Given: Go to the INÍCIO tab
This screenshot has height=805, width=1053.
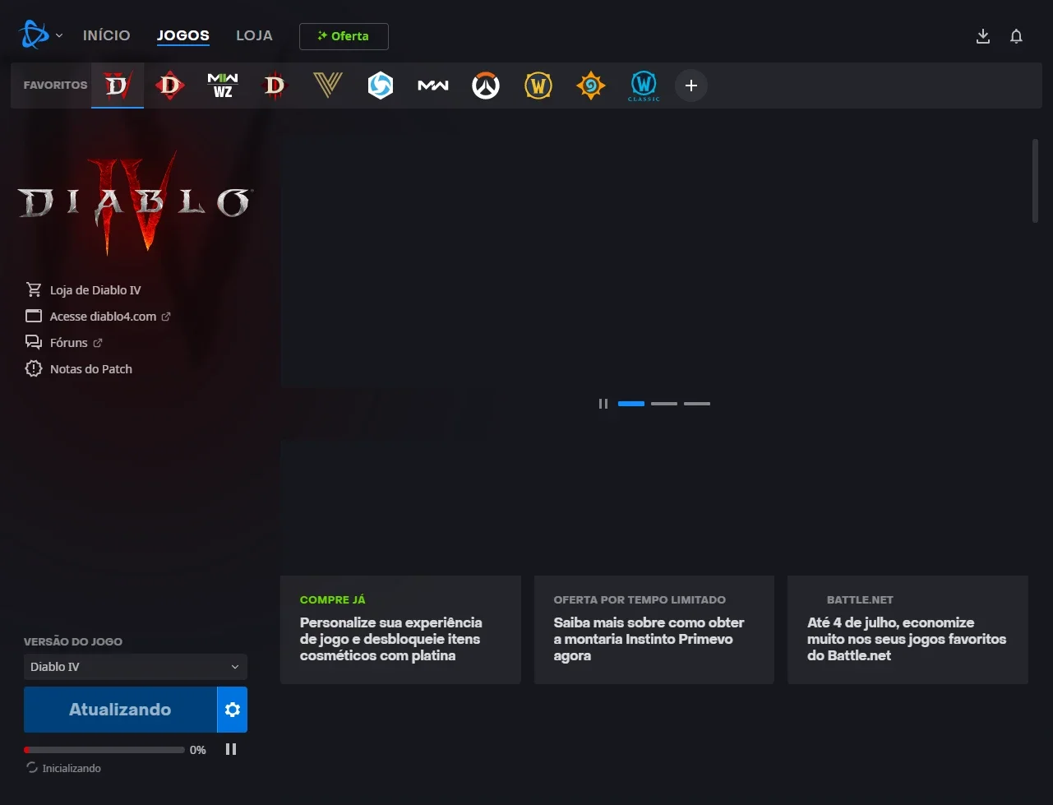Looking at the screenshot, I should click(x=107, y=35).
